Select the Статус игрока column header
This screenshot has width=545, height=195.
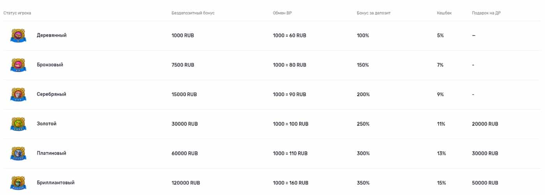pyautogui.click(x=17, y=13)
